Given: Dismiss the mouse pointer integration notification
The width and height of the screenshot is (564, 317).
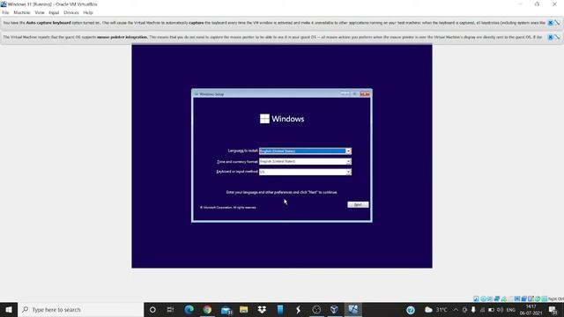Looking at the screenshot, I should point(550,37).
